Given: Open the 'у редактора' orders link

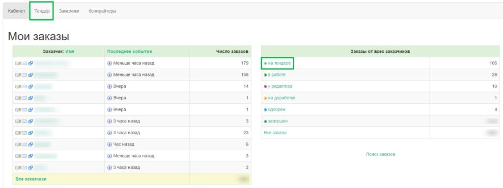Looking at the screenshot, I should [280, 86].
